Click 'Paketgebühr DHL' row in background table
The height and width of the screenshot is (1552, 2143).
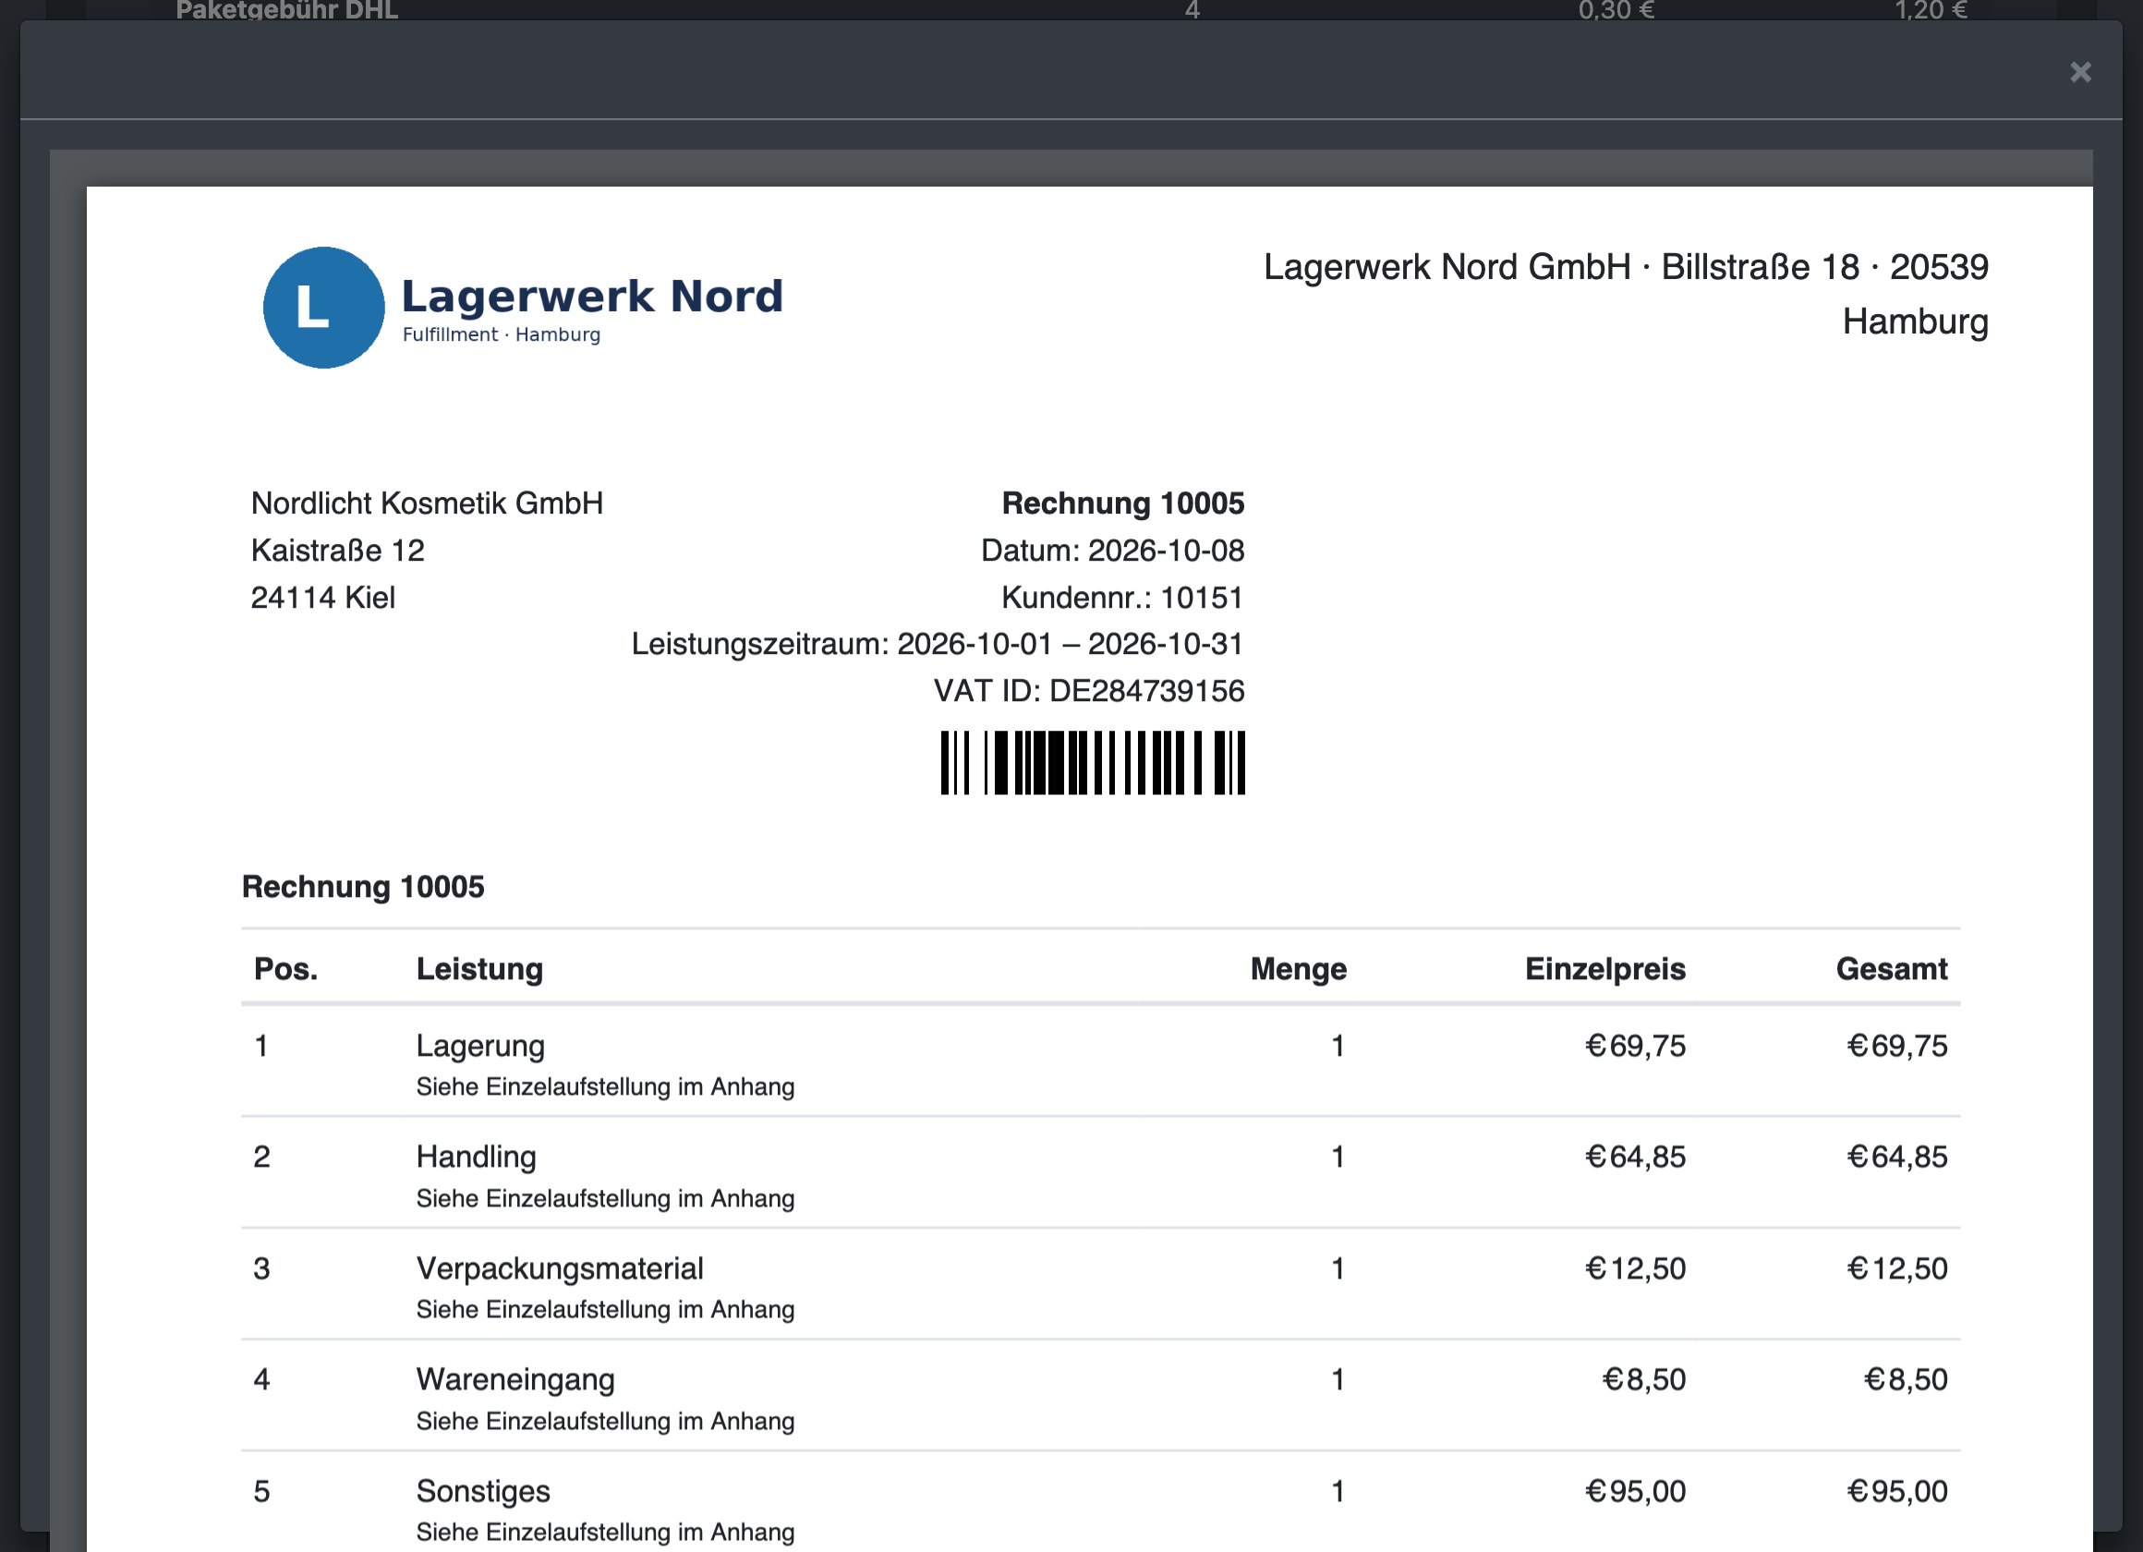point(286,10)
